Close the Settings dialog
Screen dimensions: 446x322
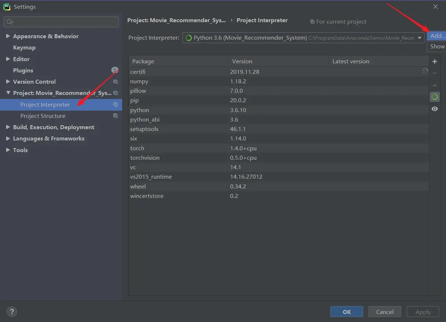pos(435,7)
